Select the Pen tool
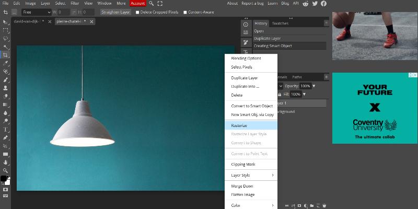This screenshot has width=418, height=209. (6, 137)
